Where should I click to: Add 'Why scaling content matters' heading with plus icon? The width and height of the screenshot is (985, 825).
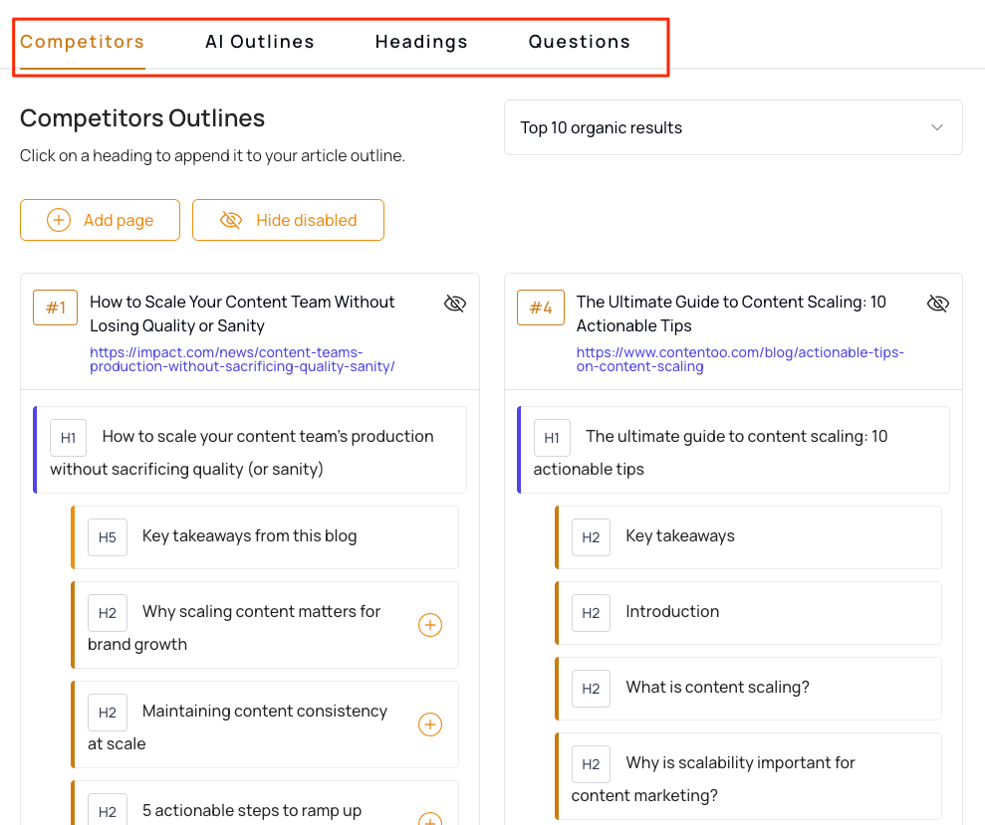tap(430, 625)
